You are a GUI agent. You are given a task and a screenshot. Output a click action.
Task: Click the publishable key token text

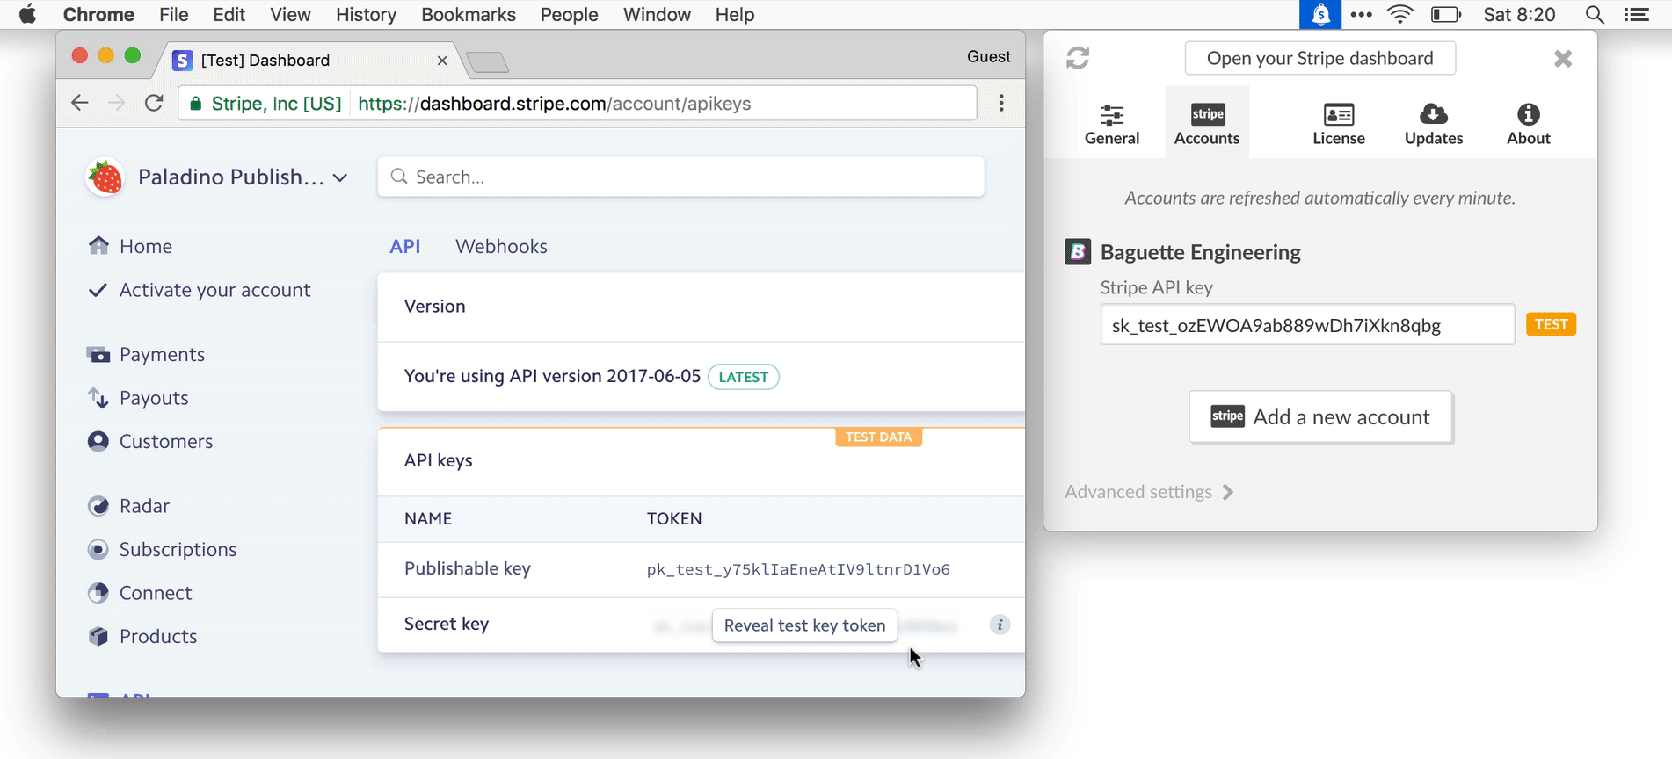798,569
